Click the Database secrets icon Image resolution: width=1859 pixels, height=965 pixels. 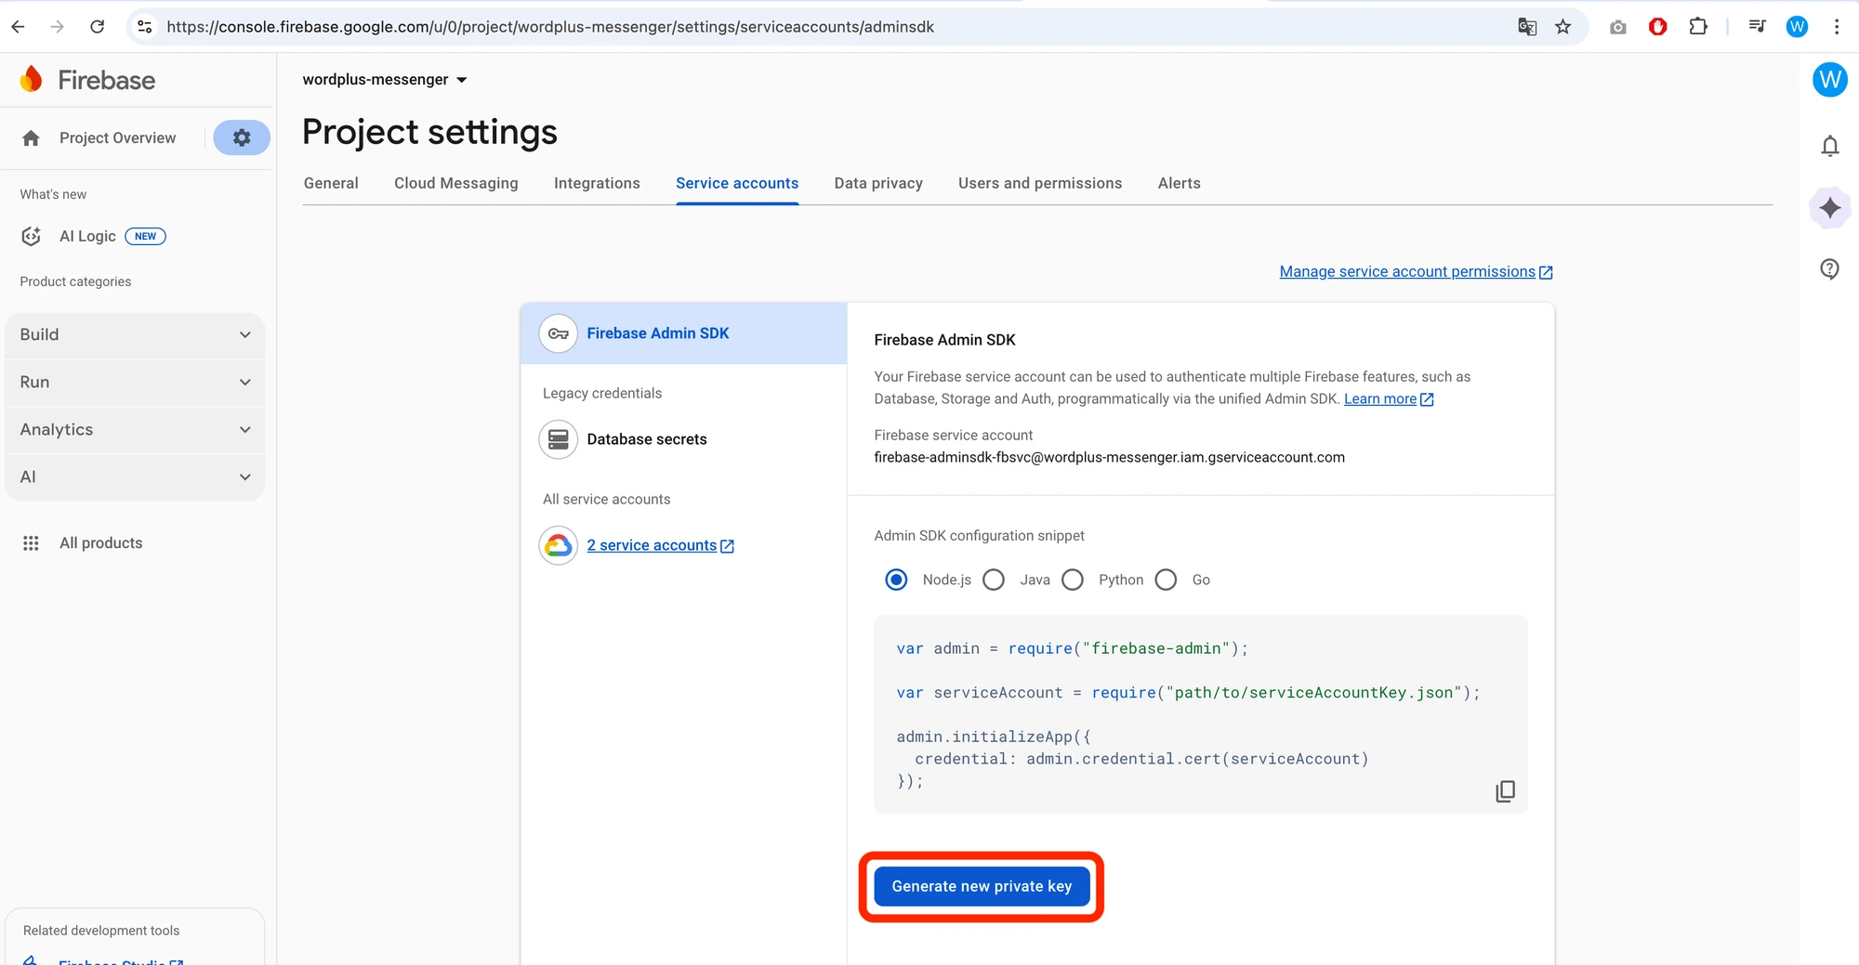559,439
